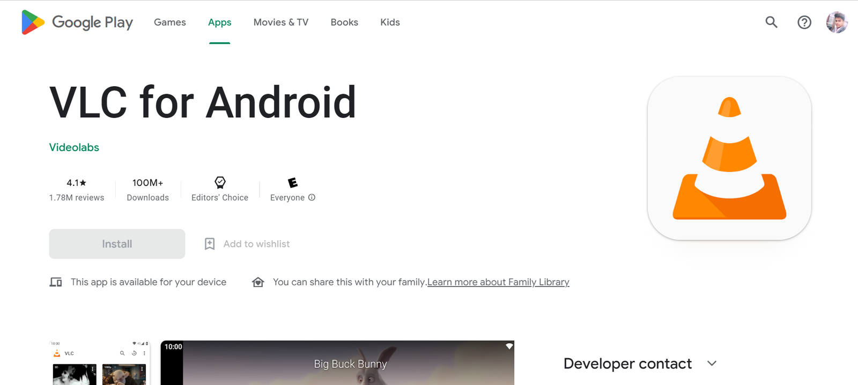Screen dimensions: 858x385
Task: Click the devices icon beside availability message
Action: click(x=56, y=282)
